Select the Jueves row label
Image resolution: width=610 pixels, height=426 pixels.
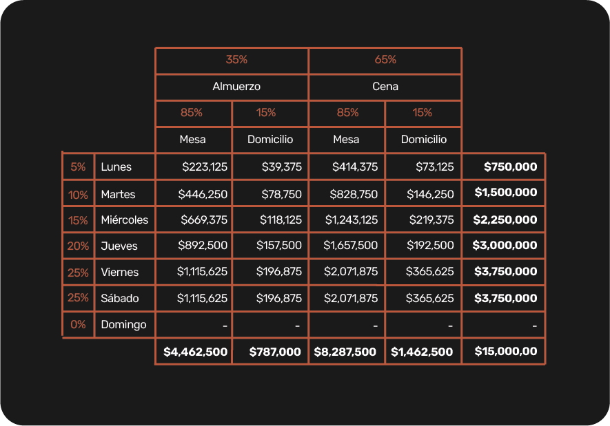(119, 246)
